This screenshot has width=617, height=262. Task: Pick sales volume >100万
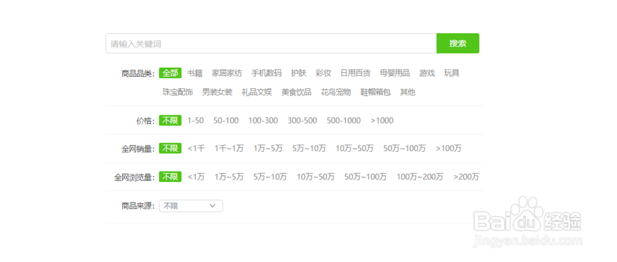[x=449, y=149]
